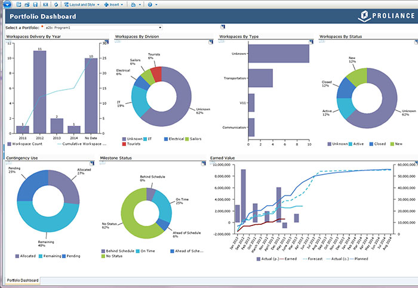Click the Active legend swatch in Status chart
418x288 pixels.
coord(351,144)
